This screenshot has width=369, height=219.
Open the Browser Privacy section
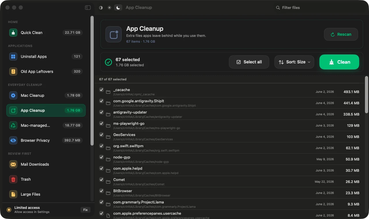[x=46, y=140]
